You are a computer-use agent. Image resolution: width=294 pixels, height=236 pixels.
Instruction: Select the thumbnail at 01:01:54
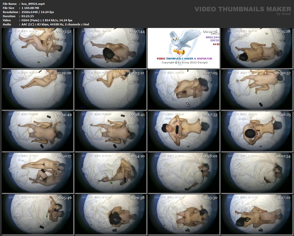click(257, 173)
